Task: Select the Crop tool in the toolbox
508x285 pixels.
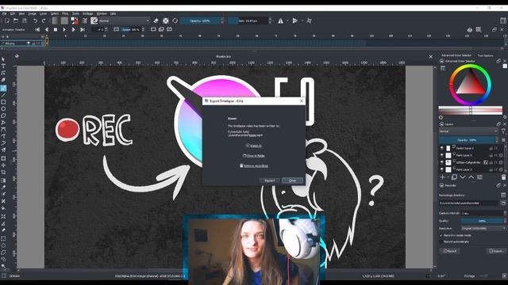Action: click(3, 173)
